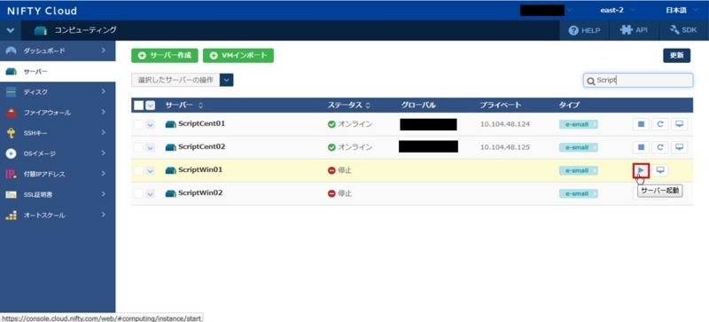
Task: Toggle select-all checkbox in table header
Action: tap(139, 105)
